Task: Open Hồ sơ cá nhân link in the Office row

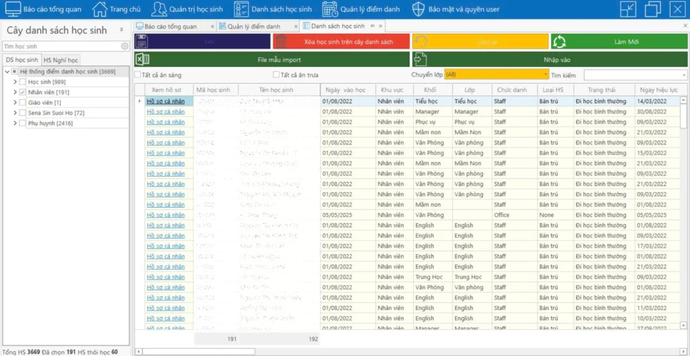Action: (x=166, y=215)
